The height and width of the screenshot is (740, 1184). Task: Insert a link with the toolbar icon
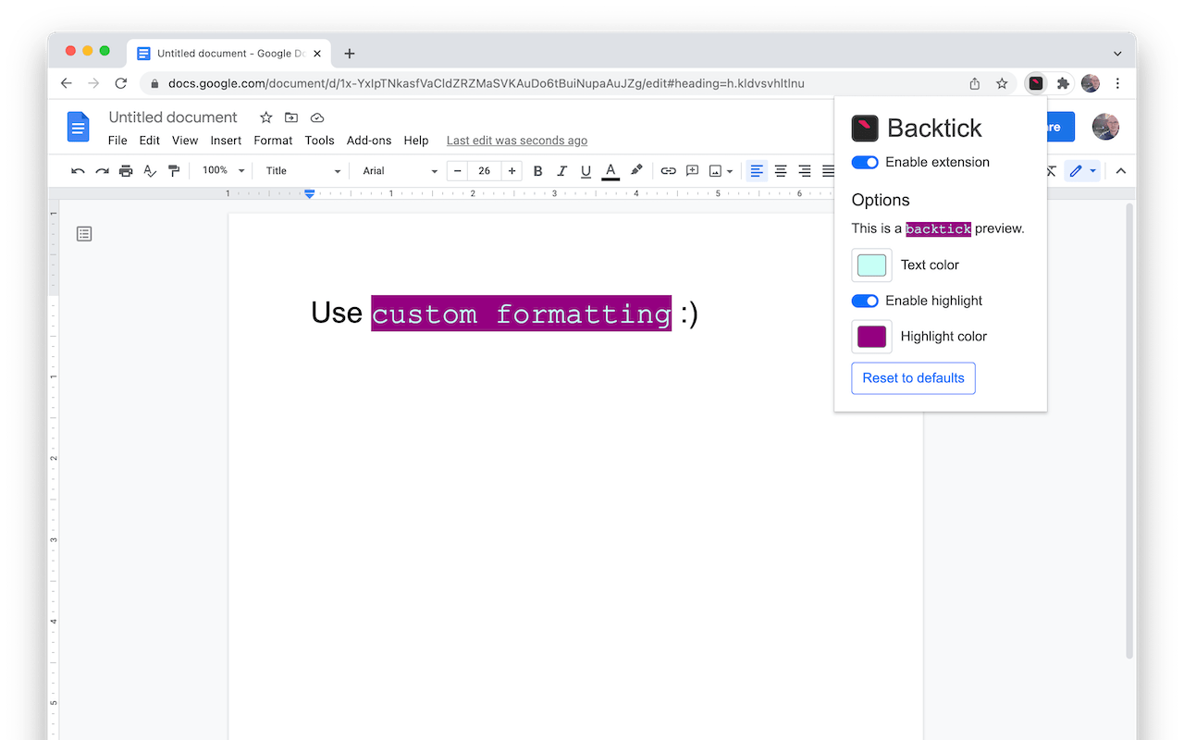668,171
